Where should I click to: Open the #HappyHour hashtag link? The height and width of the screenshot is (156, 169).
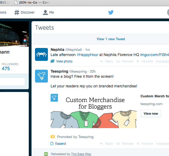87,55
